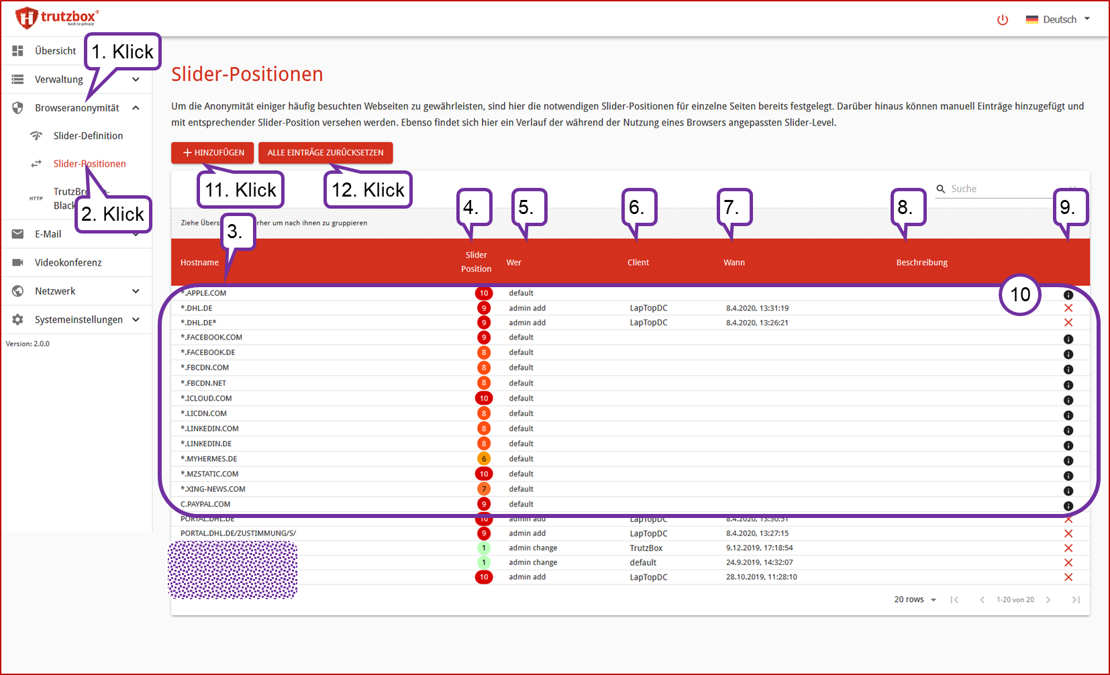Click the *.LINKEDIN.COM hostname cell
Screen dimensions: 1110x675
point(209,429)
